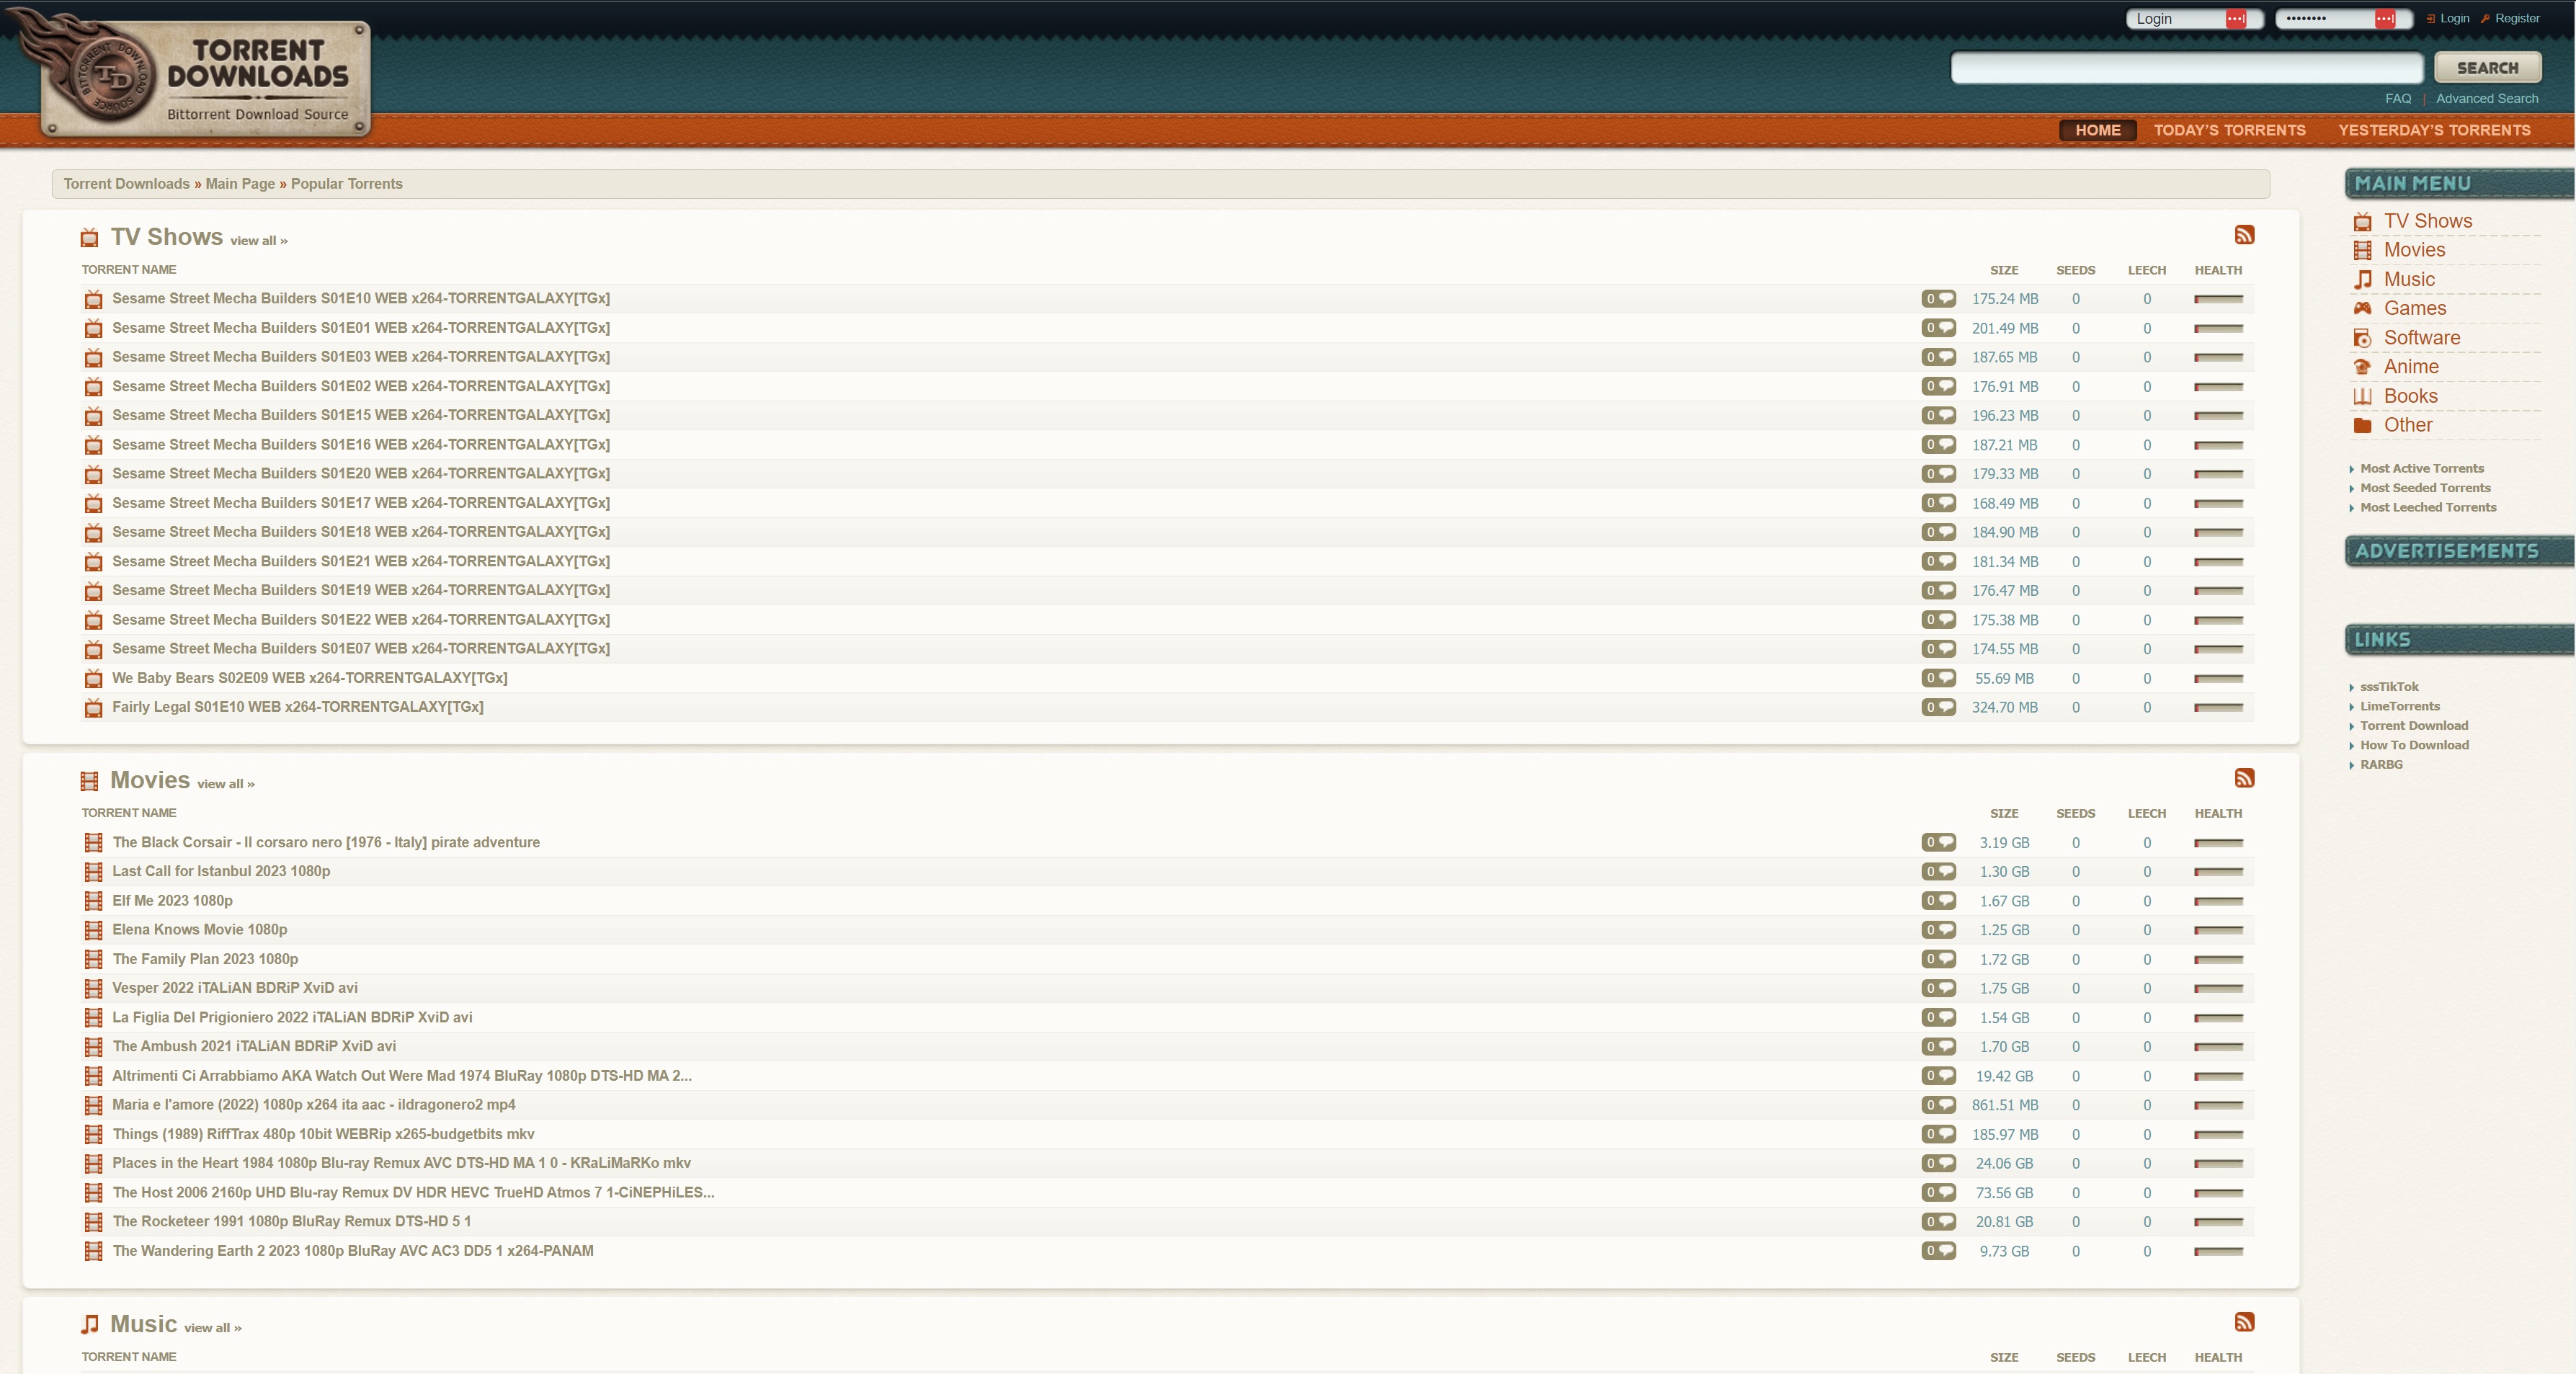Viewport: 2576px width, 1374px height.
Task: Click the red icon in password field
Action: click(x=2385, y=19)
